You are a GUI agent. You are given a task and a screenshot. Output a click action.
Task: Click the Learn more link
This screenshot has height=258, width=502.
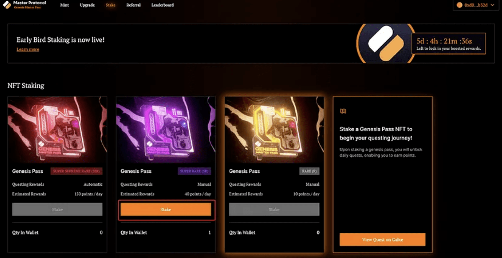[28, 49]
